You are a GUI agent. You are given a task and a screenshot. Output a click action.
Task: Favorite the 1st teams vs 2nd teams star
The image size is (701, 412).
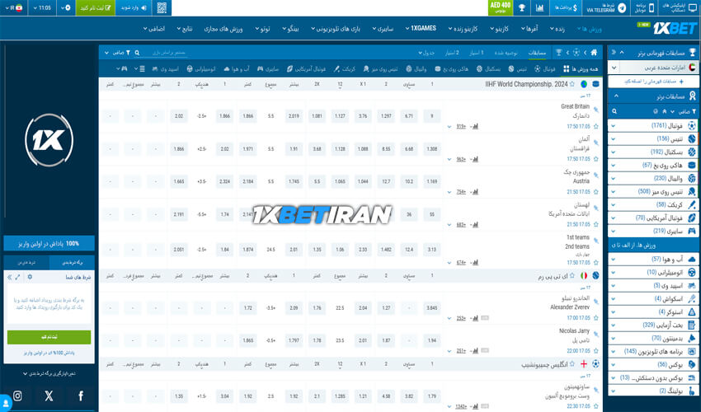click(596, 262)
